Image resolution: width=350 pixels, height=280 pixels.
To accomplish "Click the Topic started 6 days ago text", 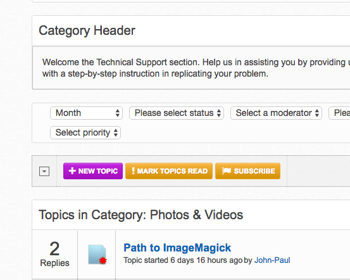I will click(183, 260).
